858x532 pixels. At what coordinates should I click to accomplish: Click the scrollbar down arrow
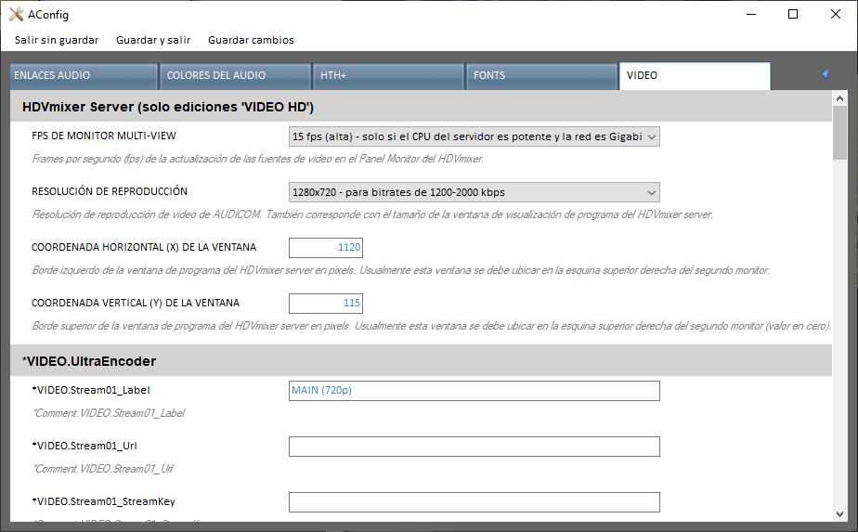840,514
